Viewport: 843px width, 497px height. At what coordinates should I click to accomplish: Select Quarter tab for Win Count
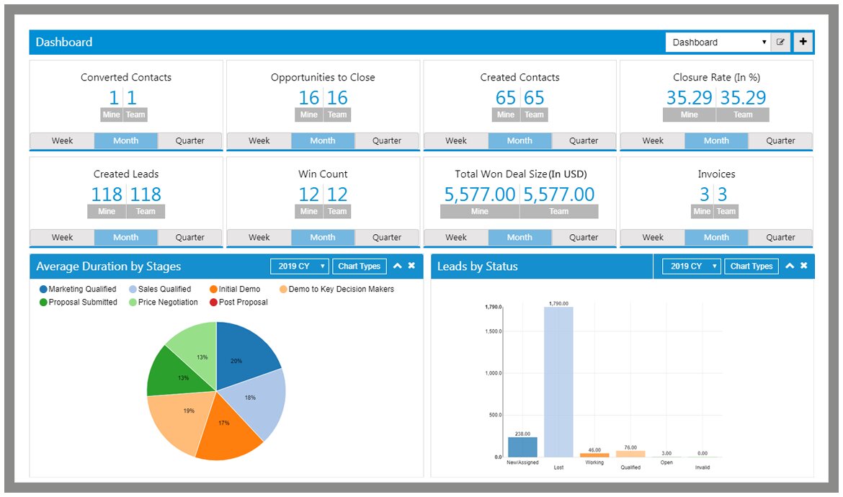(387, 237)
